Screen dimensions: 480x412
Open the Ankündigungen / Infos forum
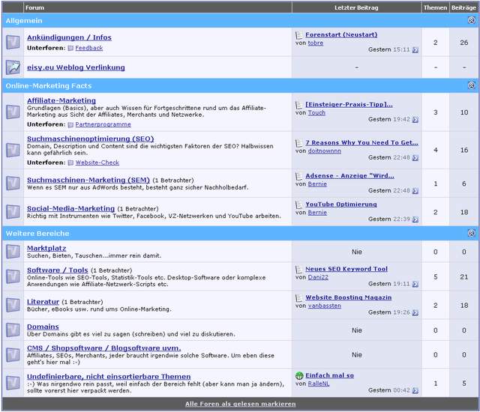click(69, 37)
